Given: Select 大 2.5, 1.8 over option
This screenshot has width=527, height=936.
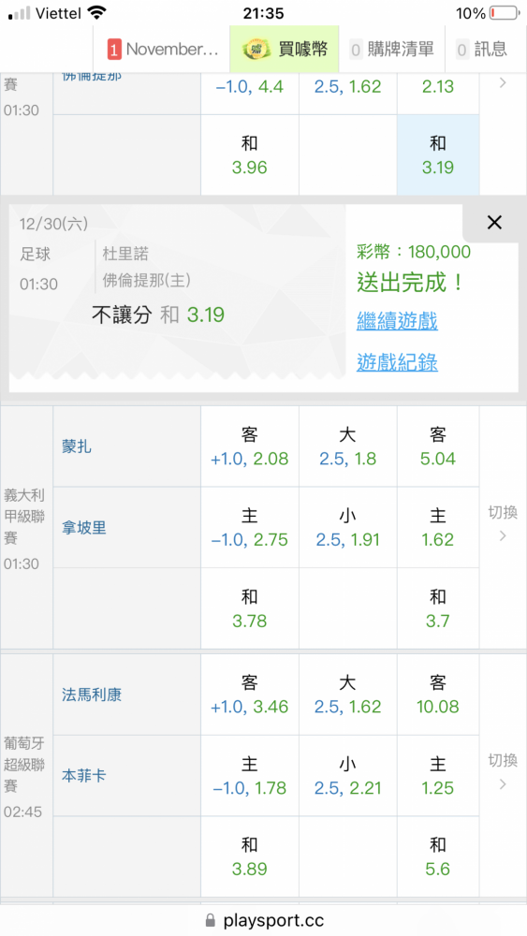Looking at the screenshot, I should (348, 446).
